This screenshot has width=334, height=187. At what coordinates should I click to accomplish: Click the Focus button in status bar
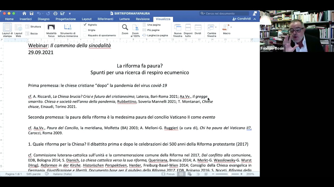(x=168, y=174)
